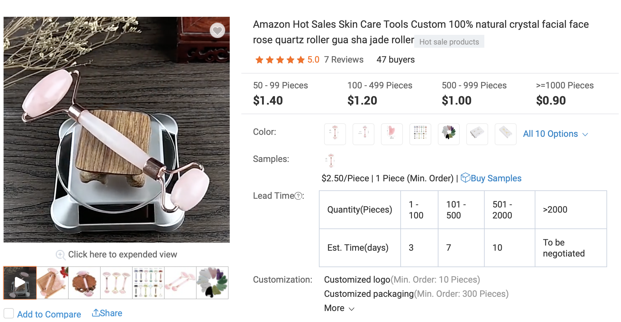Image resolution: width=621 pixels, height=322 pixels.
Task: Expand the More customization options
Action: tap(339, 308)
